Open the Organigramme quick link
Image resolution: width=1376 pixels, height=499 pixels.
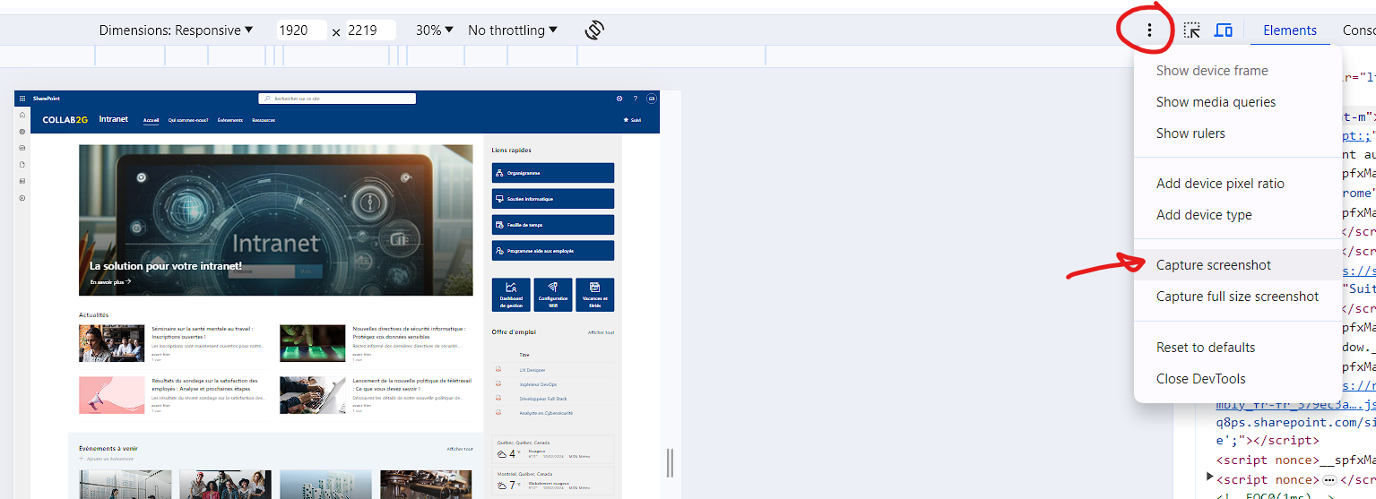tap(553, 173)
